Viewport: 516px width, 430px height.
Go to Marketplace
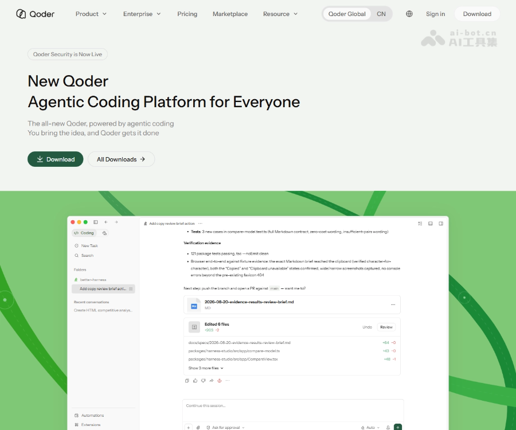(230, 14)
